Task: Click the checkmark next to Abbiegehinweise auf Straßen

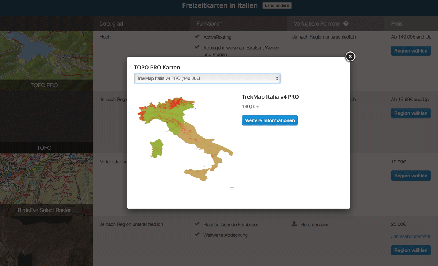Action: pos(197,47)
